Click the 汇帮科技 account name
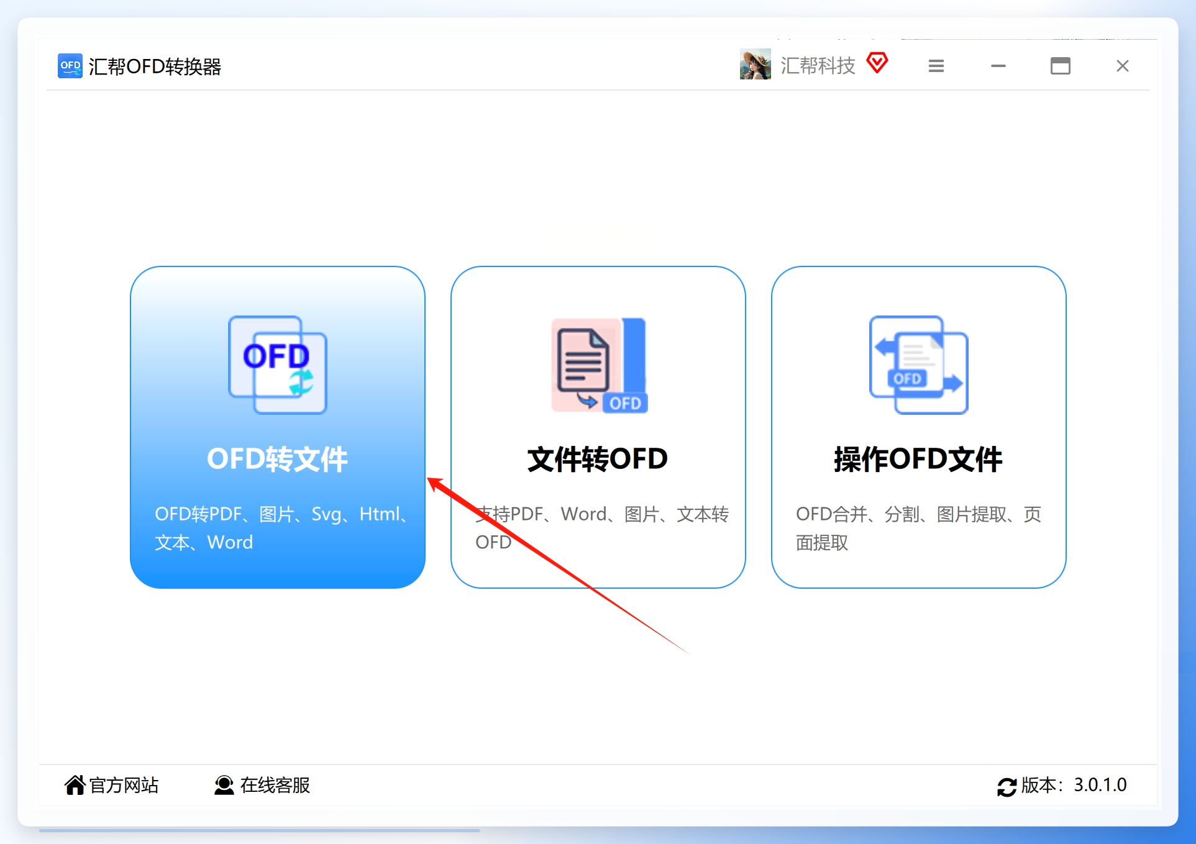1196x844 pixels. tap(818, 65)
